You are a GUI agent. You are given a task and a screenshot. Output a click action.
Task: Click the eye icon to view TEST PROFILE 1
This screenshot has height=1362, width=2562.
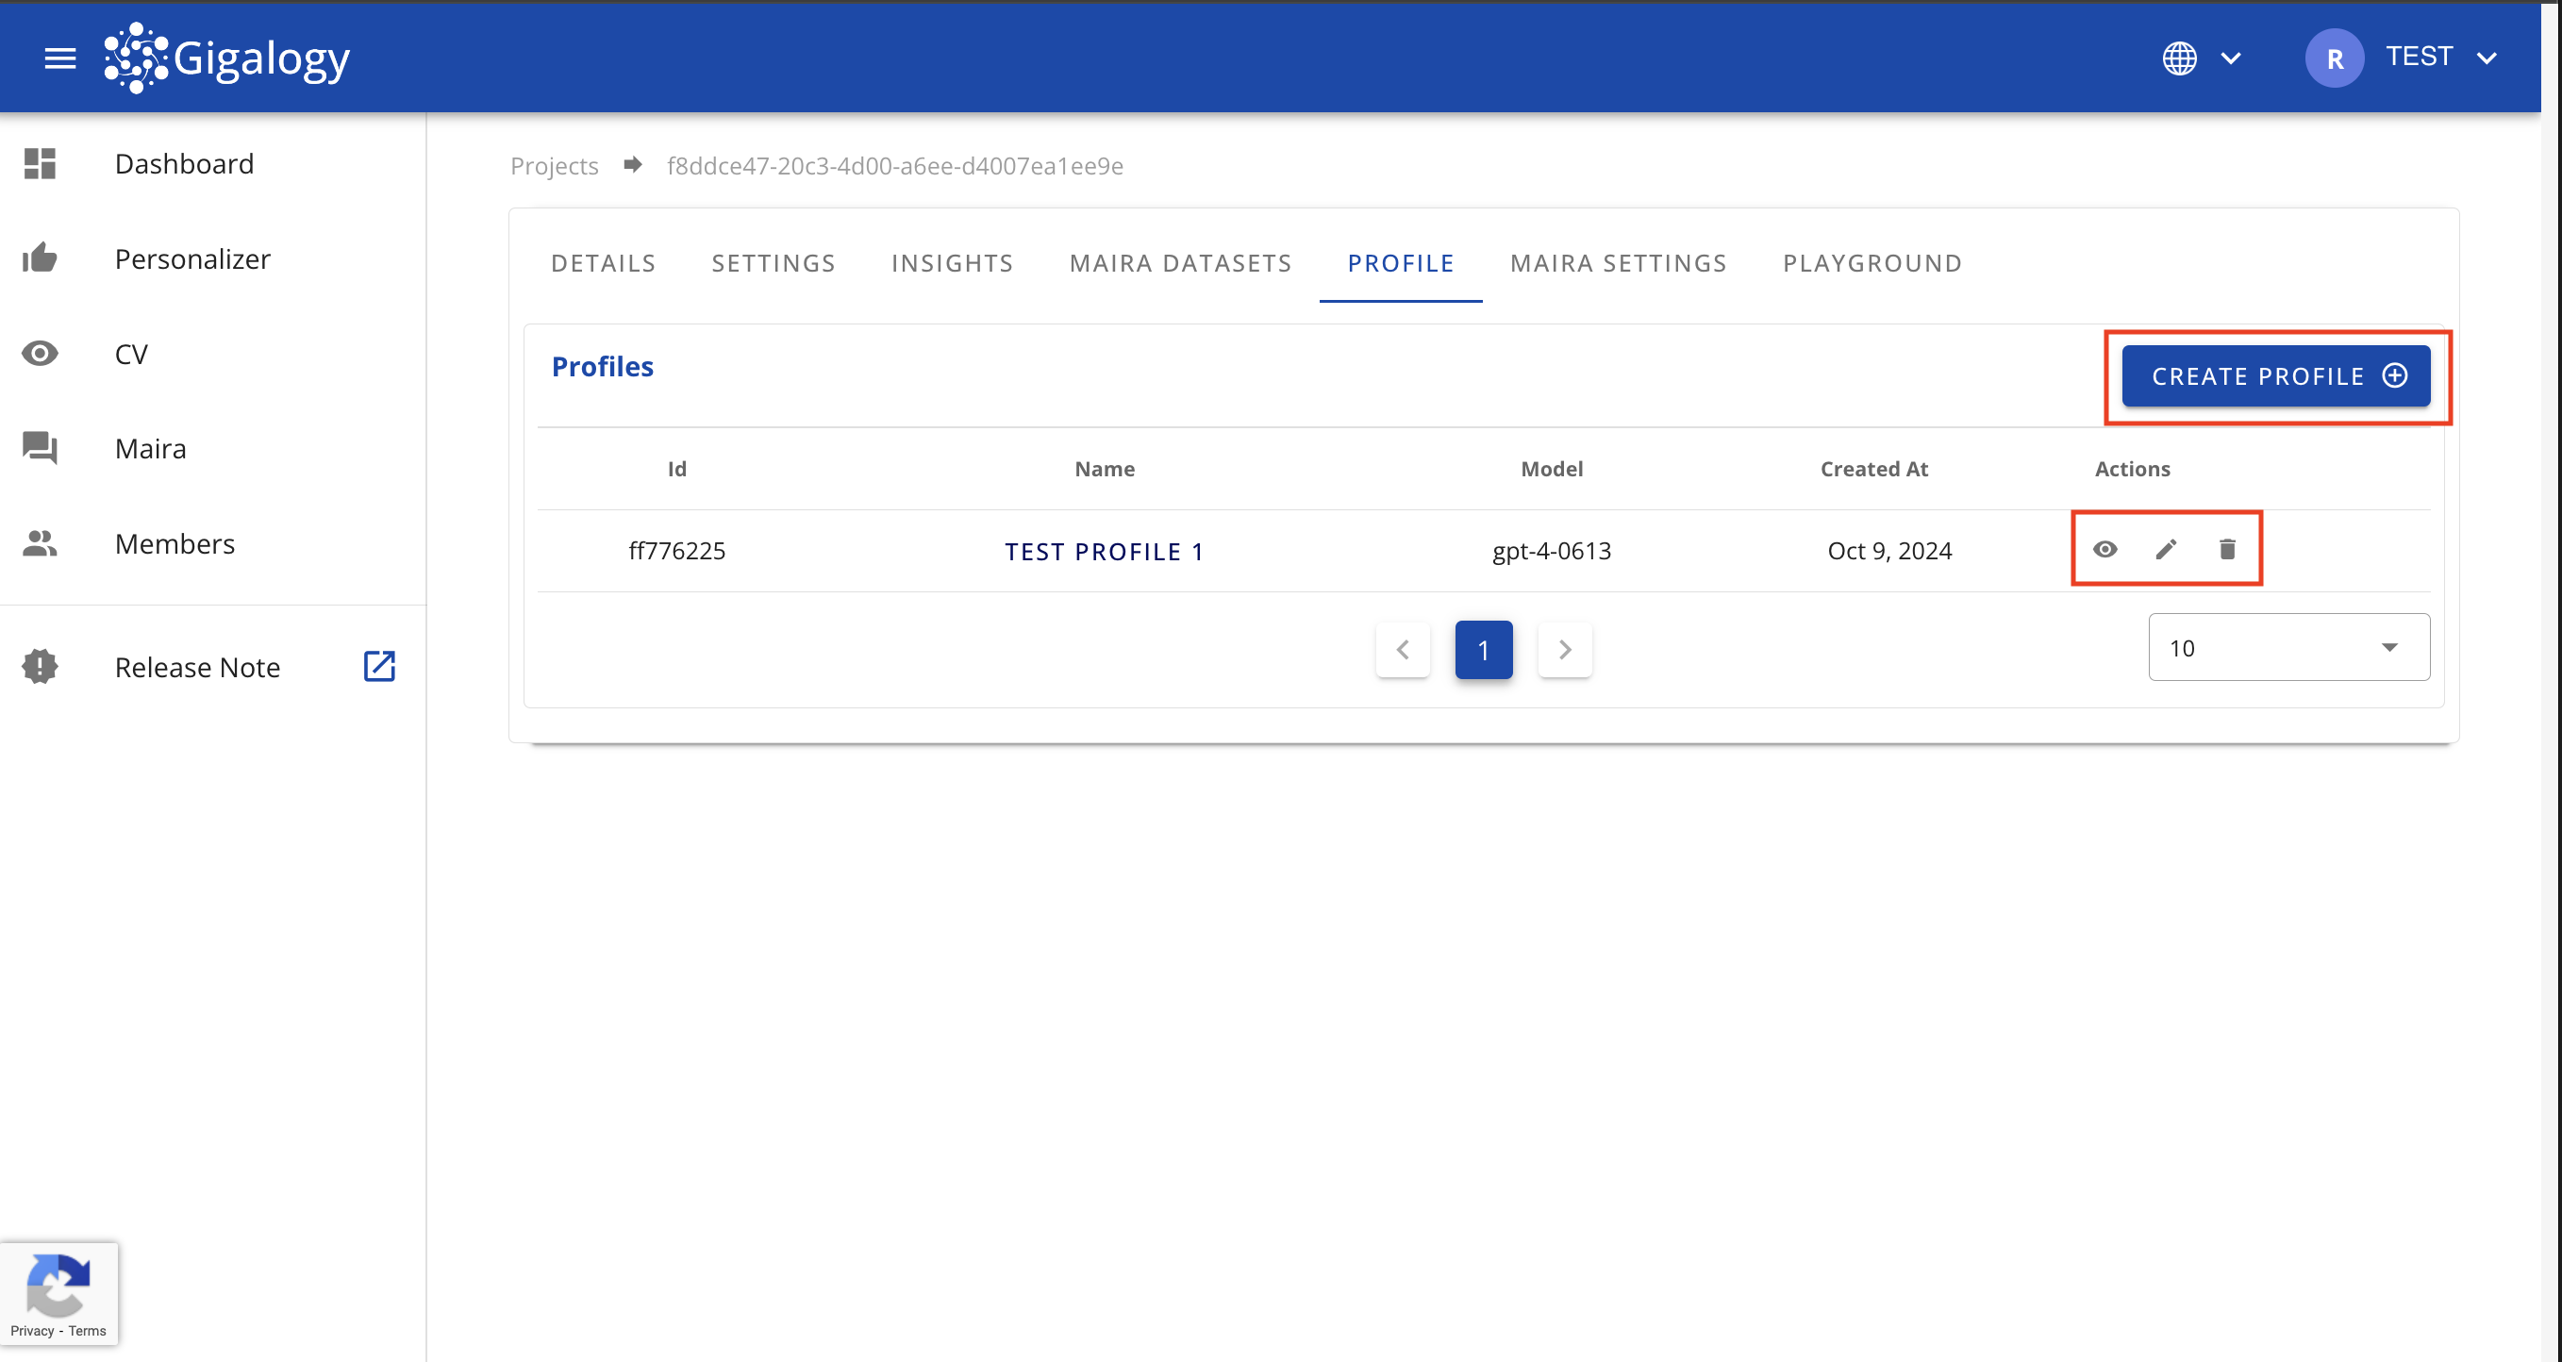coord(2106,549)
